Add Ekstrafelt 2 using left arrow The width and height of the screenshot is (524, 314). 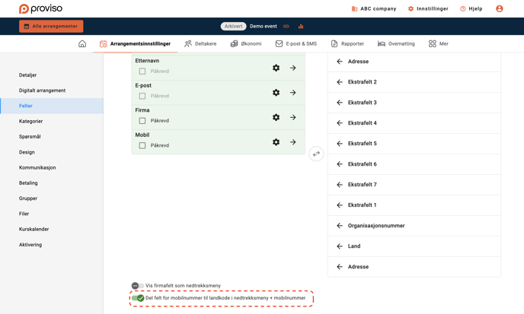coord(340,82)
